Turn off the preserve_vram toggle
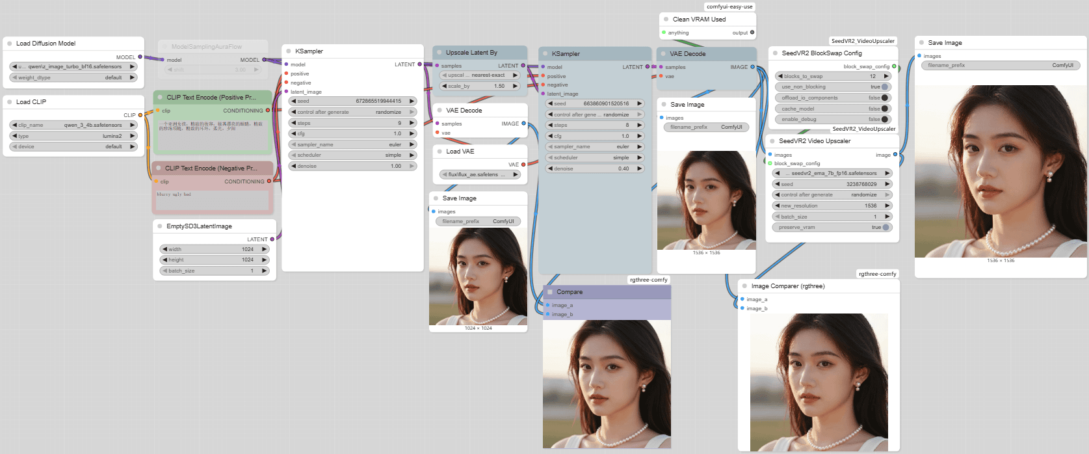This screenshot has width=1089, height=454. coord(885,228)
